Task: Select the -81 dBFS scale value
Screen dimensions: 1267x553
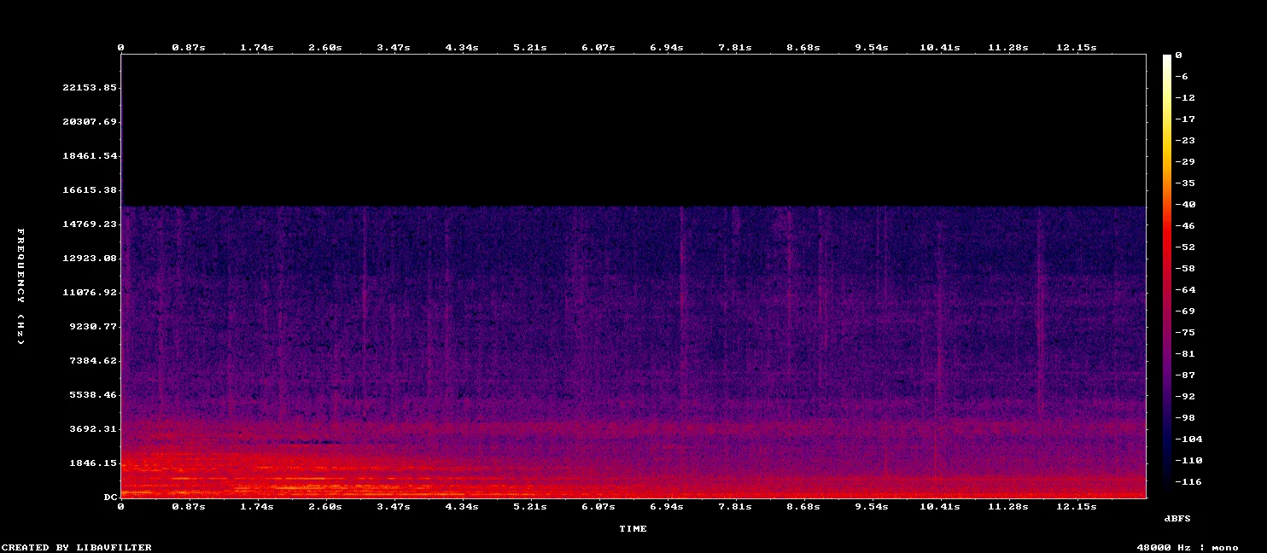Action: 1185,354
